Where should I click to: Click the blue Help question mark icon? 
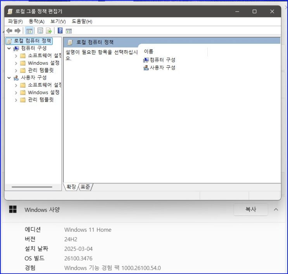coord(60,31)
